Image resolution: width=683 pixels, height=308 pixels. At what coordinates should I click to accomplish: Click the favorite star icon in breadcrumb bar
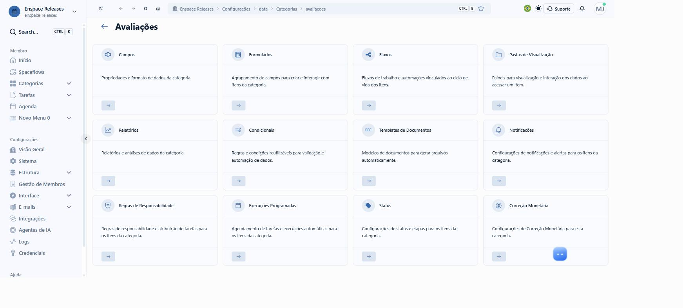pyautogui.click(x=481, y=9)
